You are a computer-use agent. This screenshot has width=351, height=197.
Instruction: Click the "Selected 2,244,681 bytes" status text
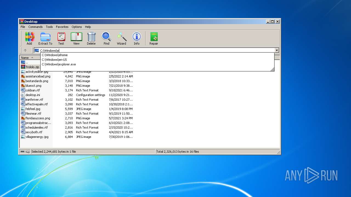click(x=54, y=152)
